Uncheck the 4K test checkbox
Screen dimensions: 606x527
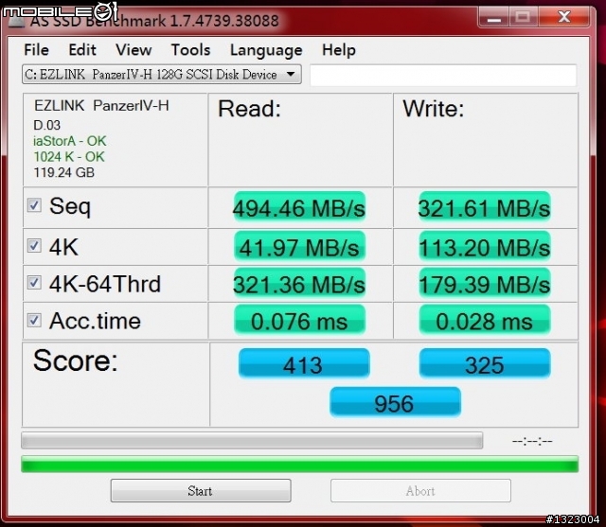click(34, 246)
